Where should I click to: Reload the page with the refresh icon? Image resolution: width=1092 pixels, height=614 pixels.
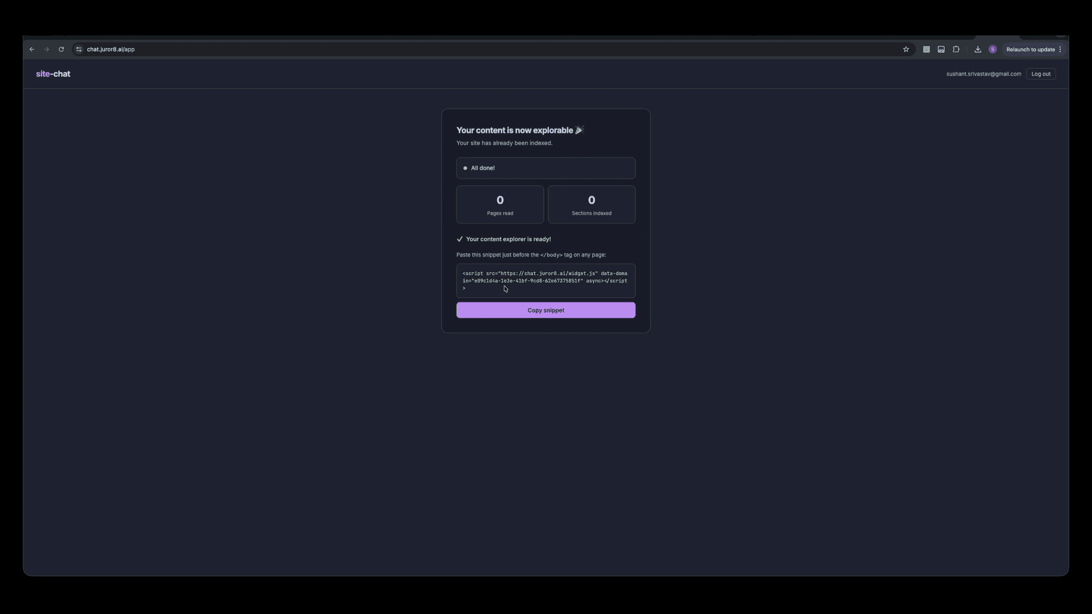click(61, 49)
